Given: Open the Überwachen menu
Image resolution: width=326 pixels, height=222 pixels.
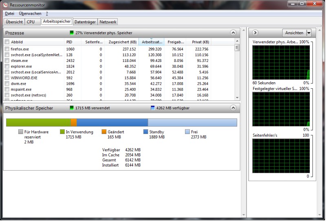Looking at the screenshot, I should point(30,13).
